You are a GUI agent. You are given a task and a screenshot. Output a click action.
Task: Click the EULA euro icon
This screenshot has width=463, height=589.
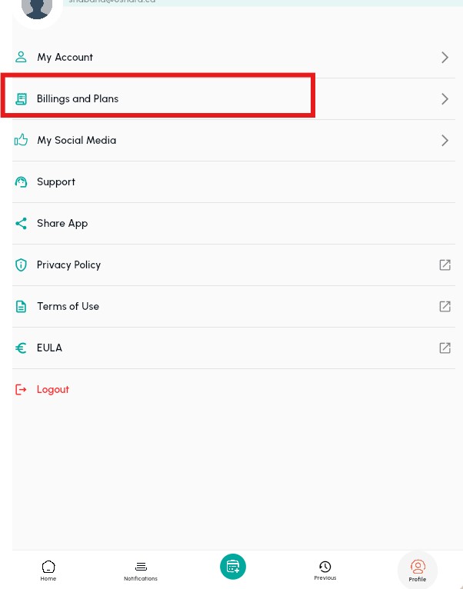click(x=22, y=348)
